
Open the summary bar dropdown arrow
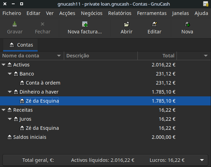pyautogui.click(x=202, y=160)
